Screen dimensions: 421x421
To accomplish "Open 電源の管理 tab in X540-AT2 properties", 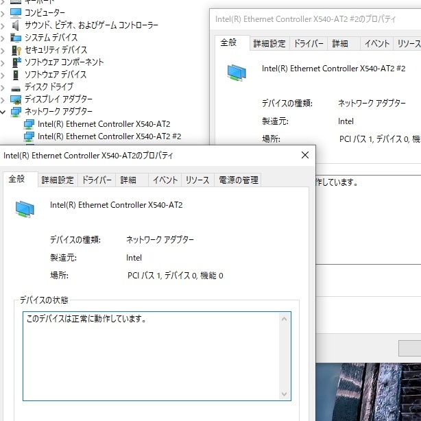I will [x=238, y=180].
